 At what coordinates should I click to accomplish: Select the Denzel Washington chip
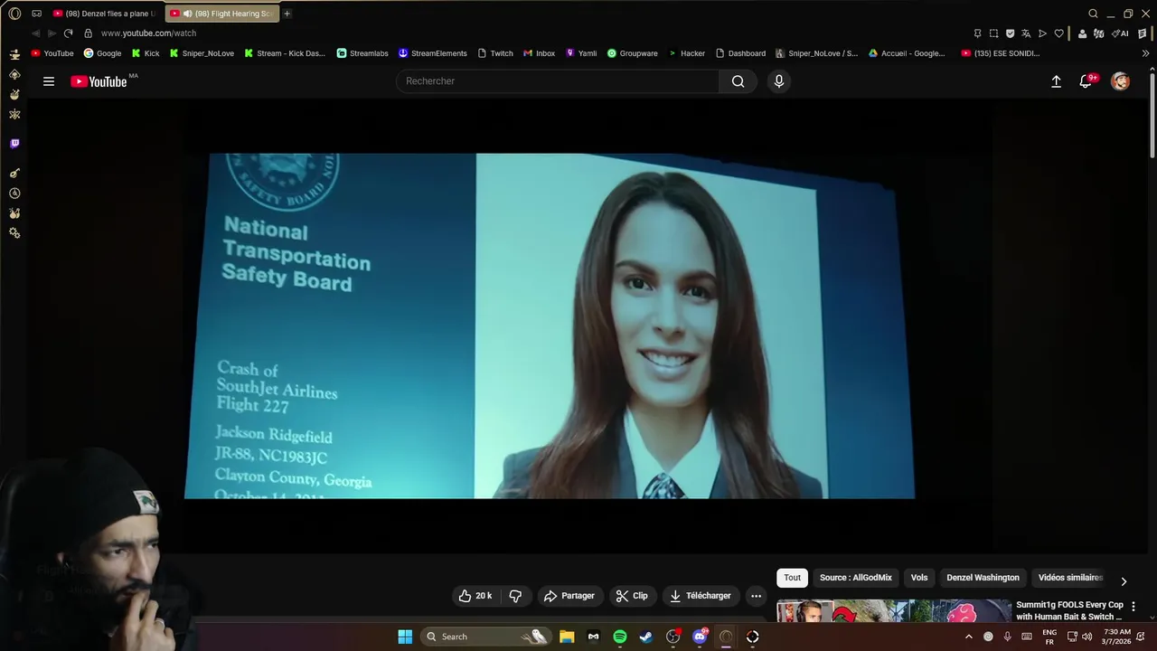(x=983, y=578)
